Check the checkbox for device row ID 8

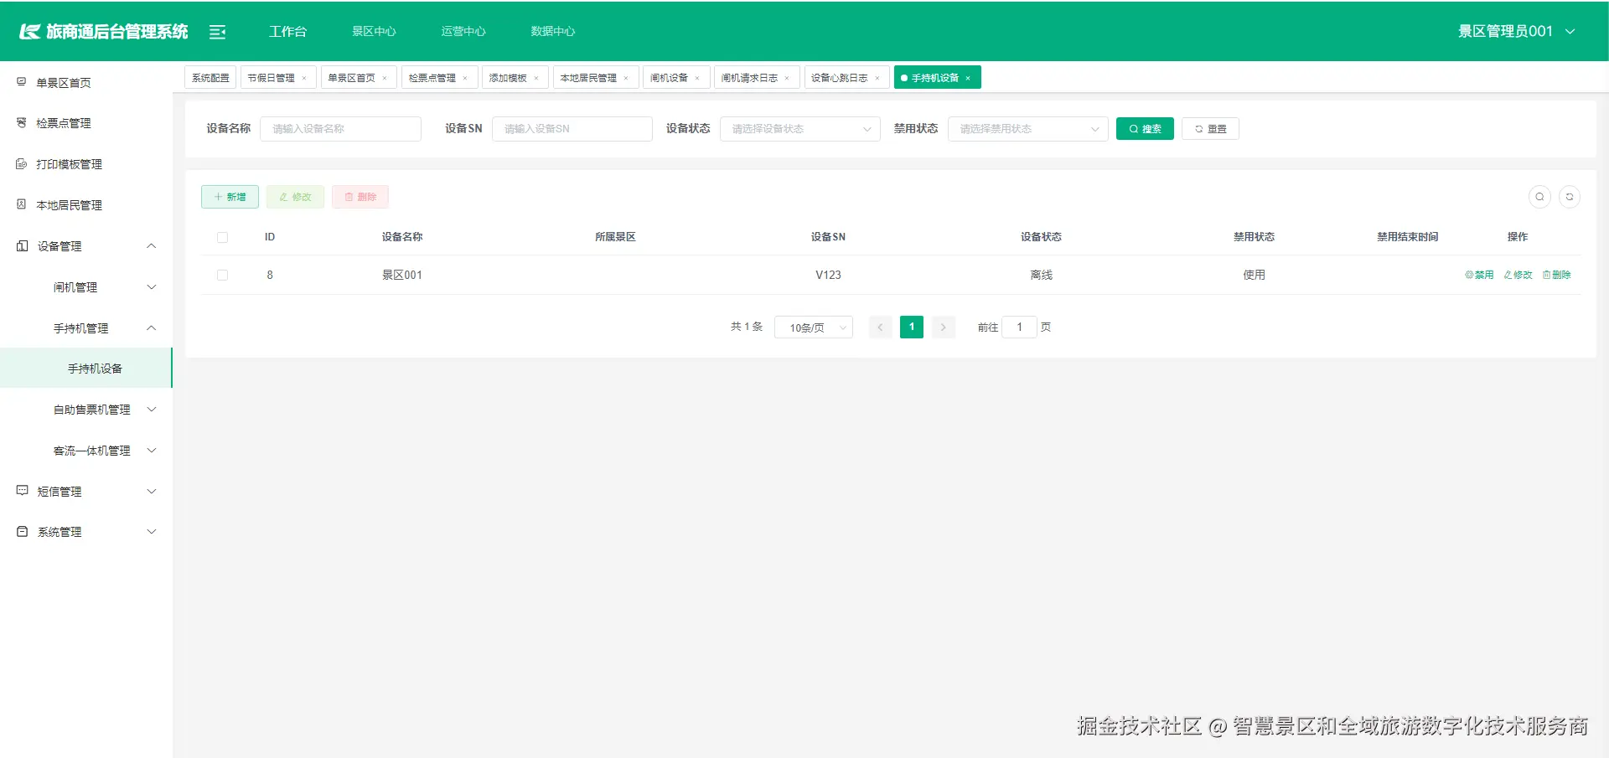(x=222, y=275)
